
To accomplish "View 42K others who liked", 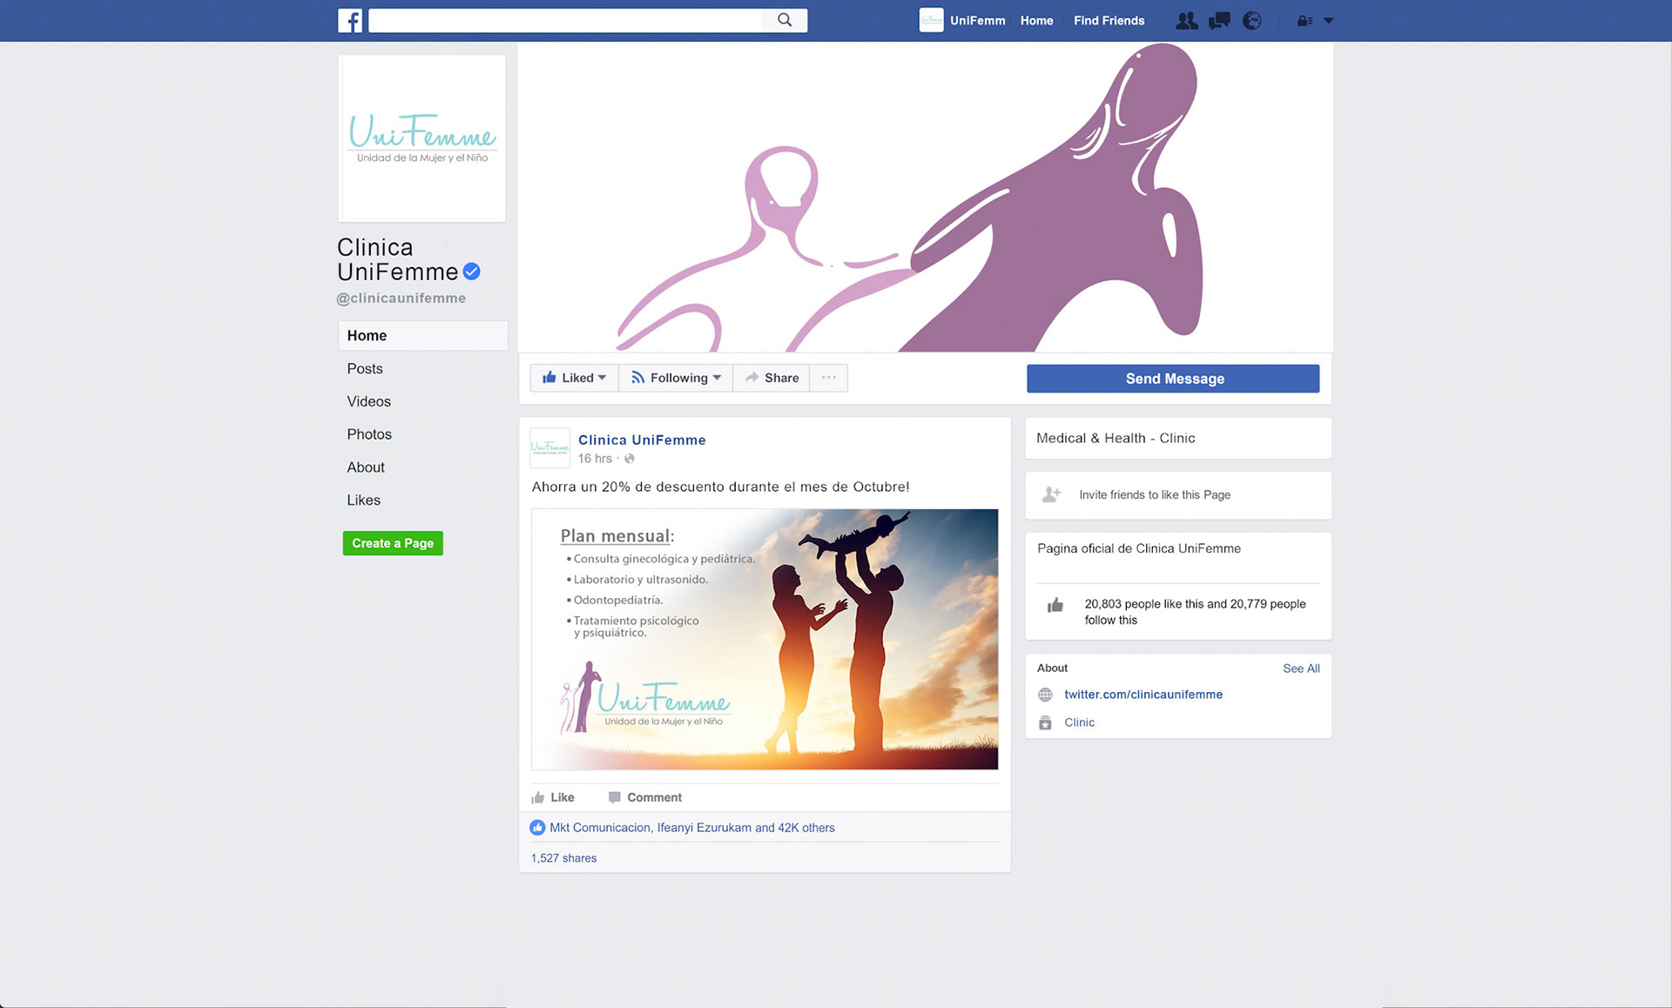I will 806,828.
